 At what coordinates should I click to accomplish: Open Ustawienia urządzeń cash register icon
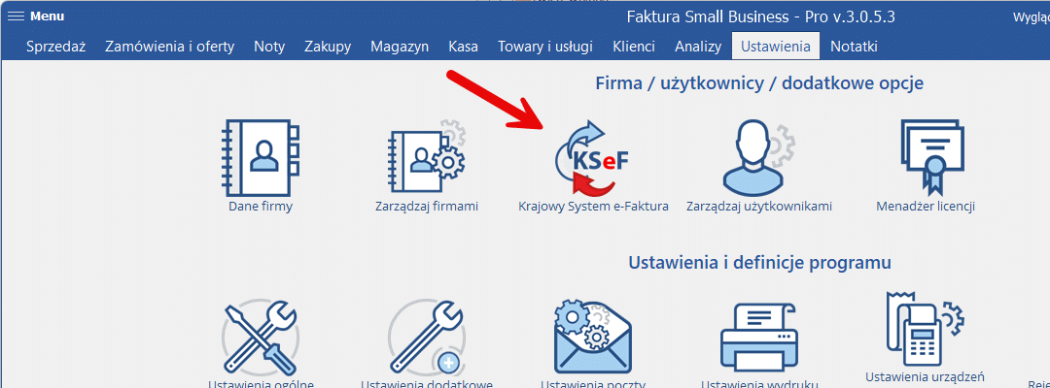tap(925, 327)
